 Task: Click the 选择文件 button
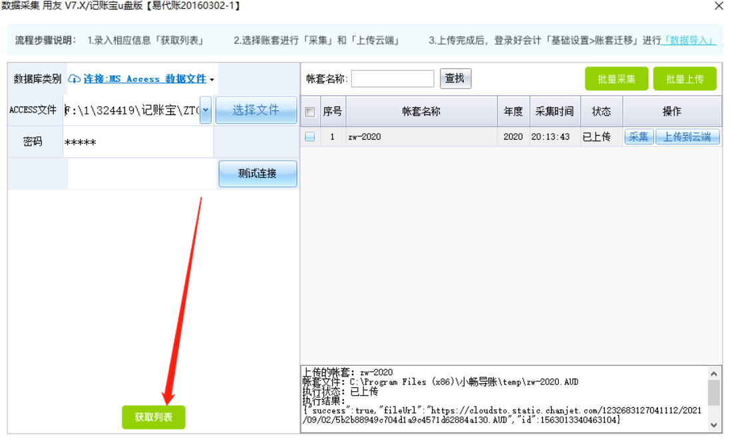click(x=256, y=110)
